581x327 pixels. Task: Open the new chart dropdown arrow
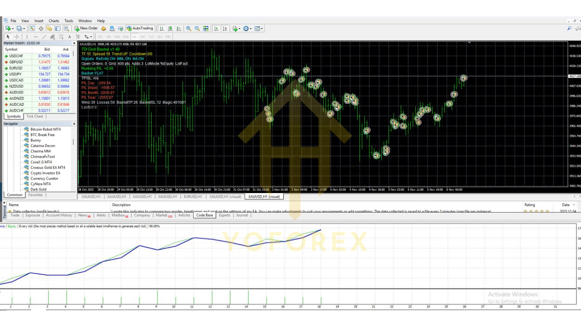(12, 28)
